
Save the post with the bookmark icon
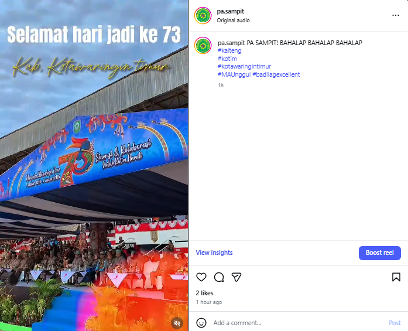click(x=396, y=277)
